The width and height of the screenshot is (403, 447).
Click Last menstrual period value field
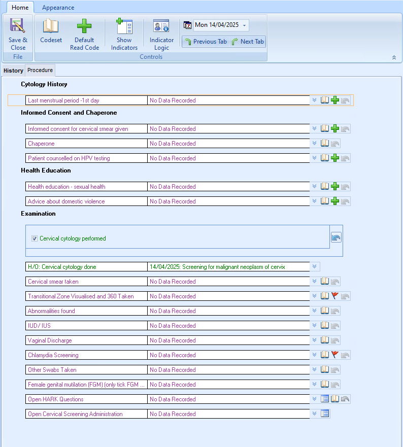[228, 100]
